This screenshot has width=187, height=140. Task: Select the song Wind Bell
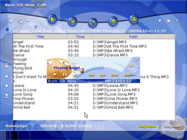pyautogui.click(x=22, y=107)
